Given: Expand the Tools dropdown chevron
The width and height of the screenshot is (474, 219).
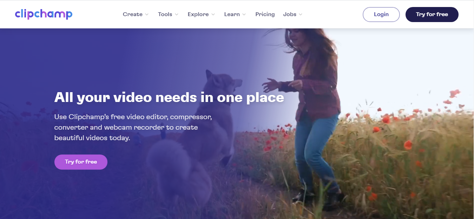Looking at the screenshot, I should coord(177,15).
